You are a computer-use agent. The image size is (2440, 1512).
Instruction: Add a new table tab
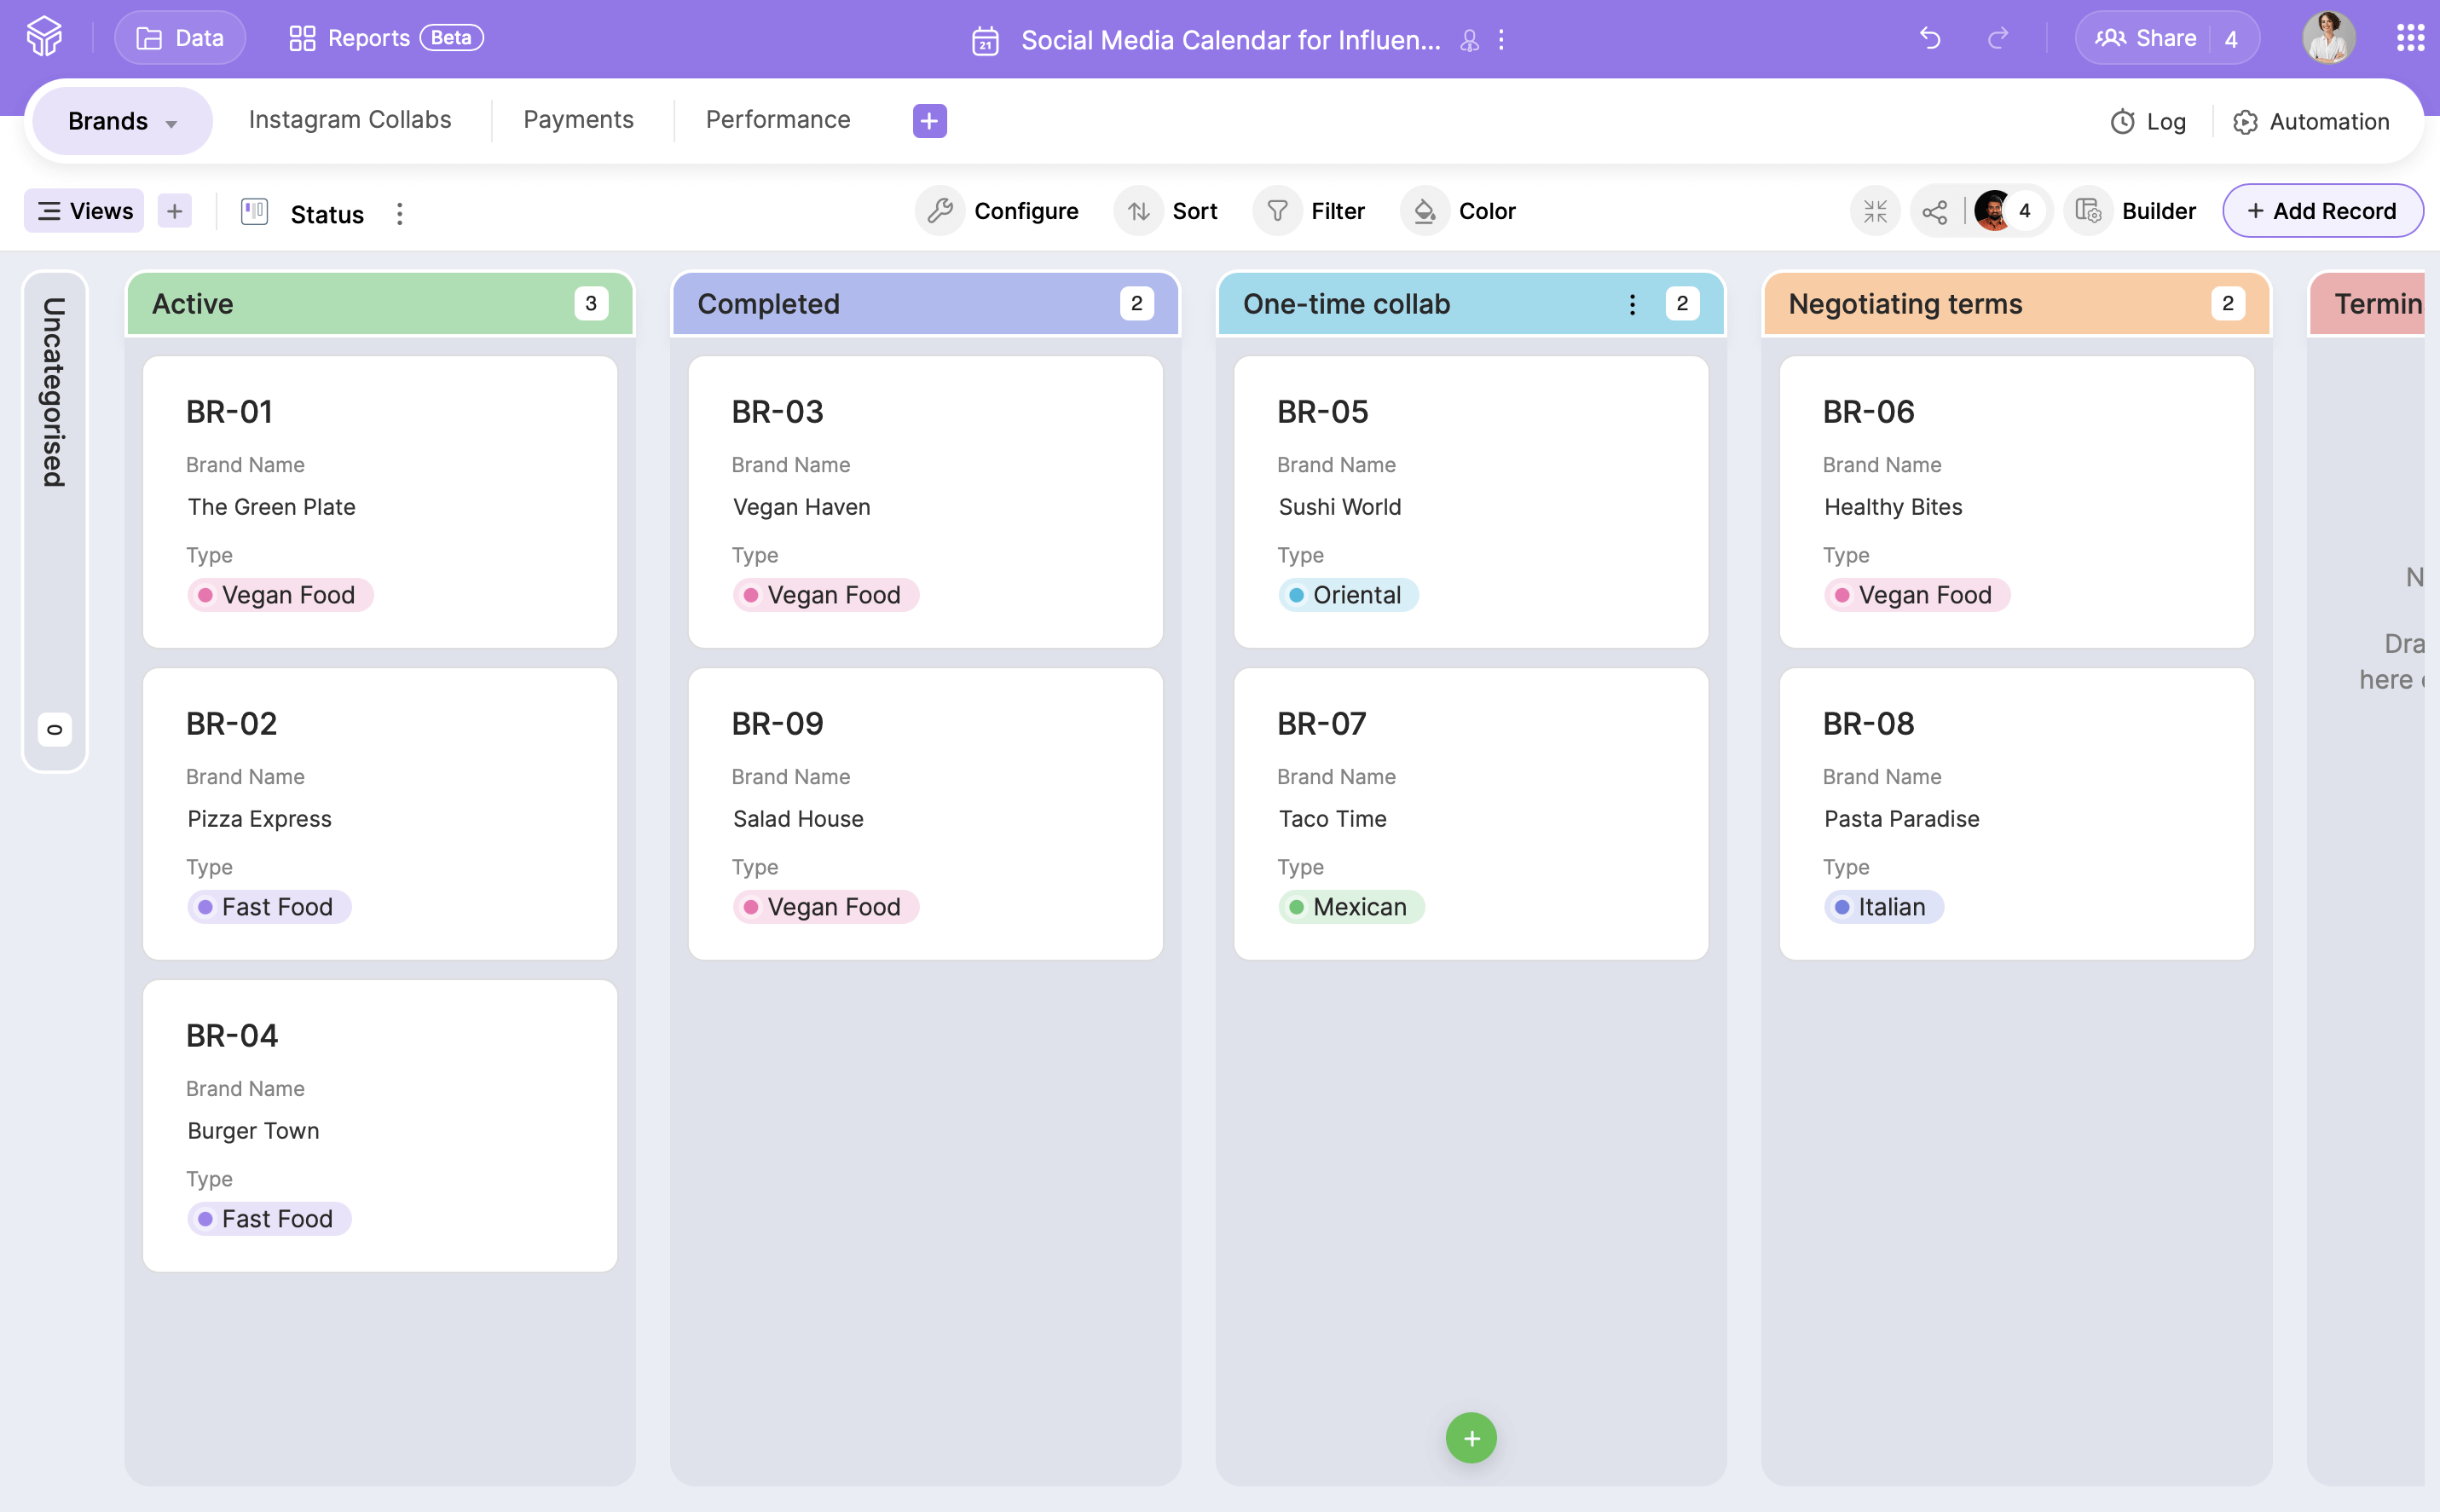tap(929, 121)
